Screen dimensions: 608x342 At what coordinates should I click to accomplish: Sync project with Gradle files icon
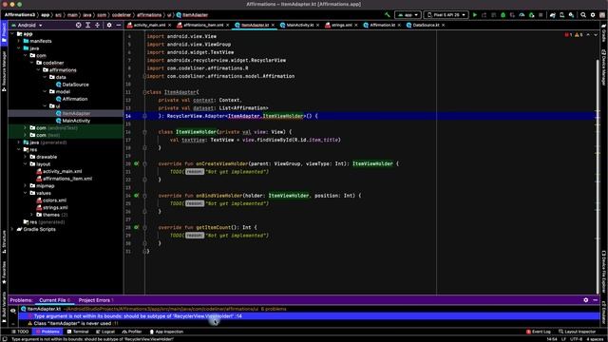tap(553, 15)
